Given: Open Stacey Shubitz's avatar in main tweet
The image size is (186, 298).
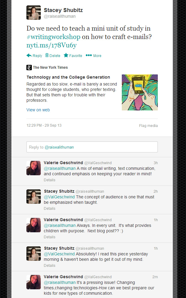Looking at the screenshot, I should click(x=34, y=13).
